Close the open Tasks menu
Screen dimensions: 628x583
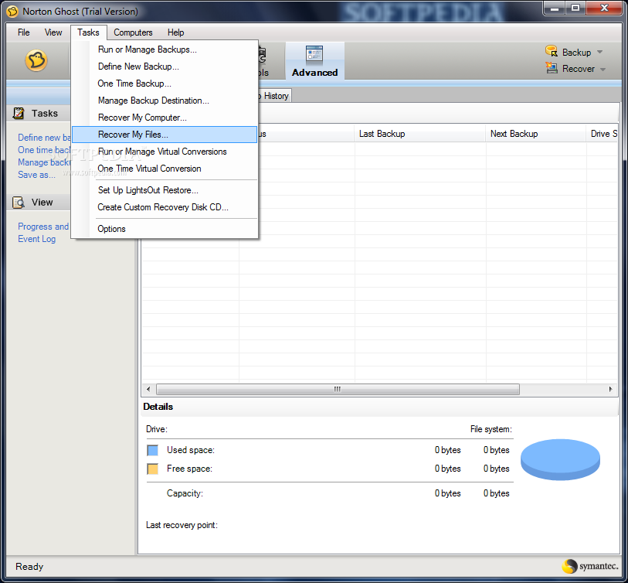[89, 32]
